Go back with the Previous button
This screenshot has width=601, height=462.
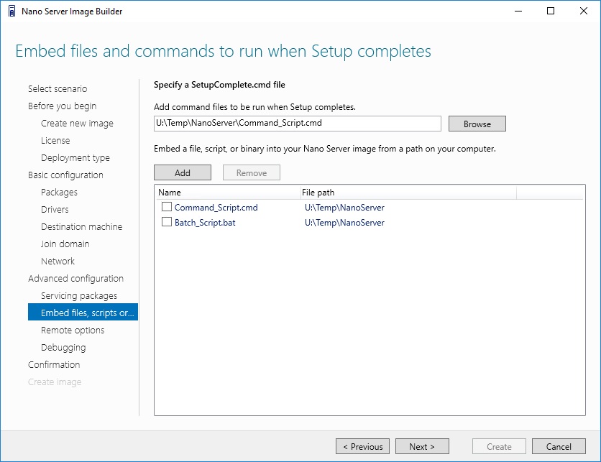[x=362, y=446]
